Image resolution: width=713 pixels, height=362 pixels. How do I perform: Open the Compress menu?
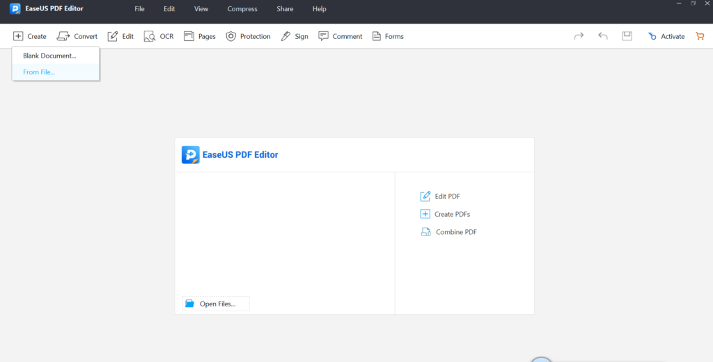click(x=242, y=9)
